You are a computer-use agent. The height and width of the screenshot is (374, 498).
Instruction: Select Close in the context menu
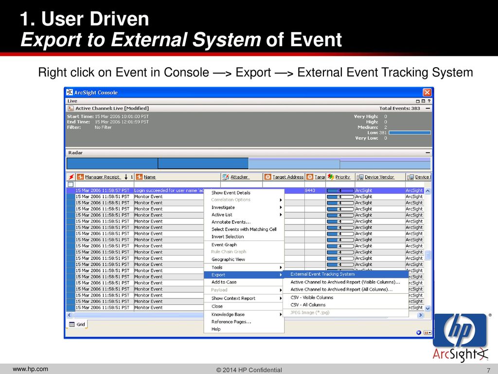tap(244, 306)
